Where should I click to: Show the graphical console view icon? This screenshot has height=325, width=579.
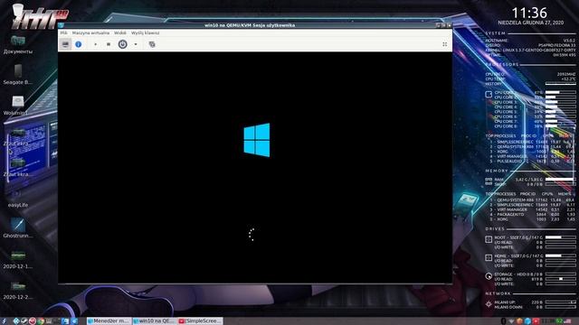pos(65,44)
